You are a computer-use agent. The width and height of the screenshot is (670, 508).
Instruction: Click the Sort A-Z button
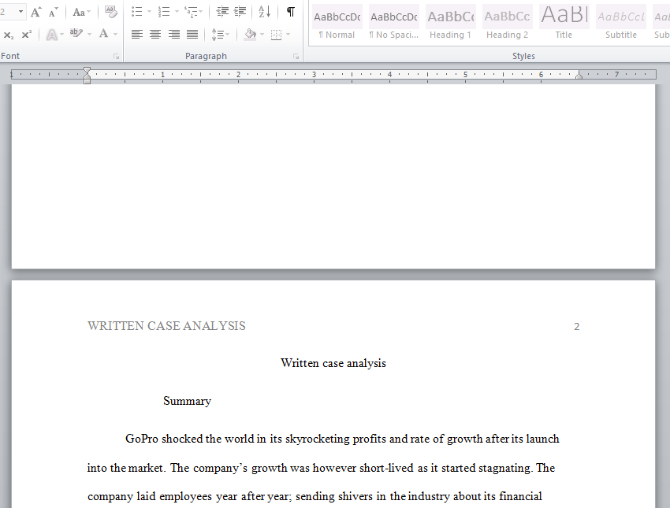265,12
